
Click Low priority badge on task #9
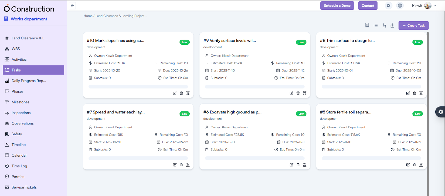pyautogui.click(x=301, y=42)
